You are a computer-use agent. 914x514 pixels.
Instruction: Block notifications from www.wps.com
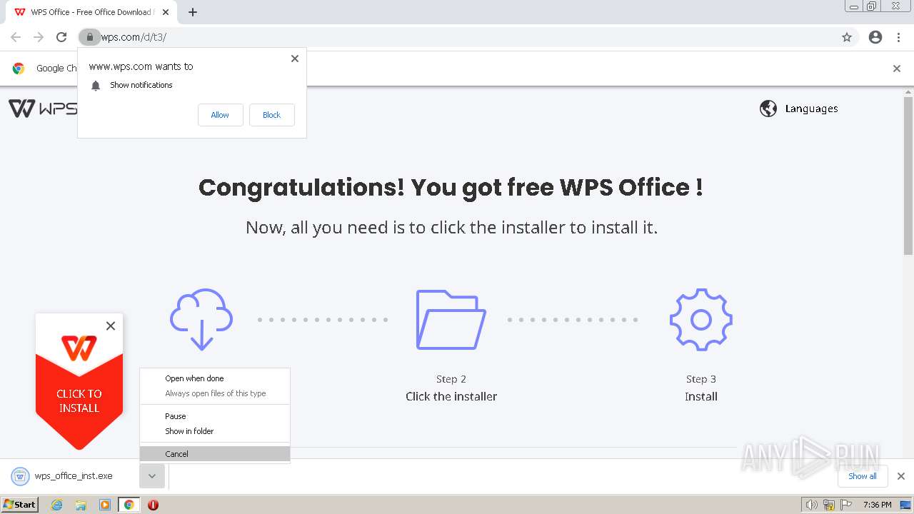[x=271, y=115]
